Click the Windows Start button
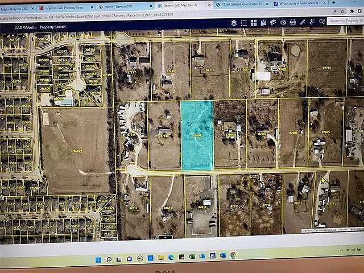The width and height of the screenshot is (364, 273). pos(98,260)
